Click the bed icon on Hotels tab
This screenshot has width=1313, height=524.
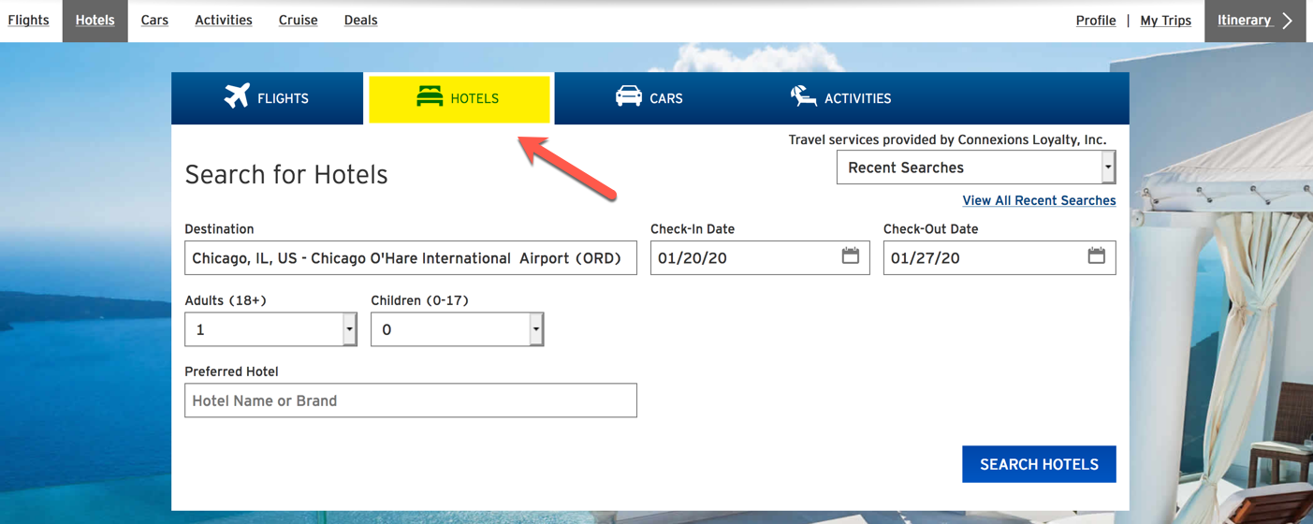pos(430,96)
